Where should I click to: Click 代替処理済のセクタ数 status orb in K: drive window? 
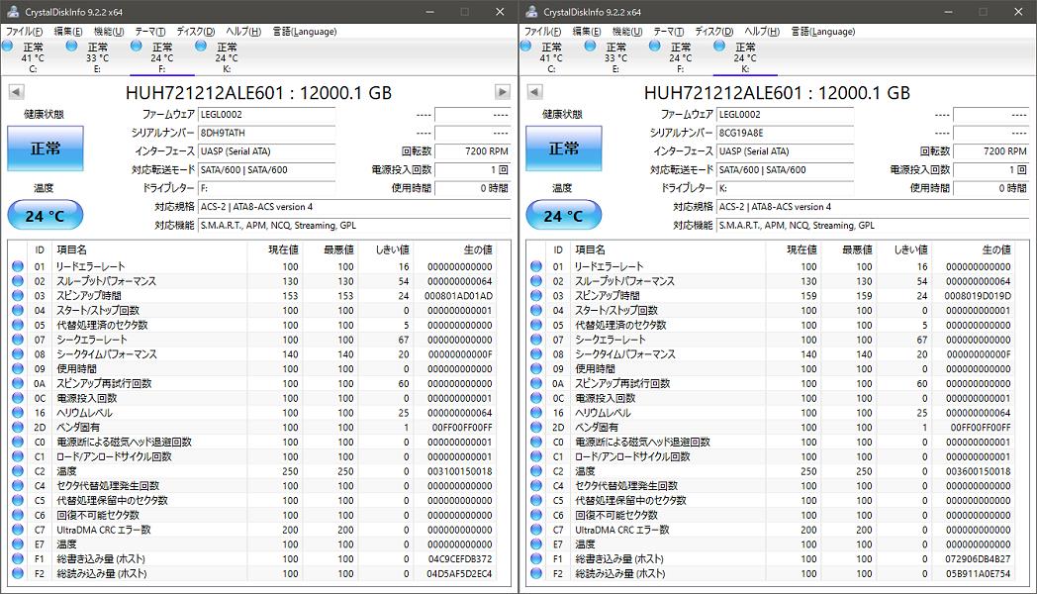click(536, 325)
